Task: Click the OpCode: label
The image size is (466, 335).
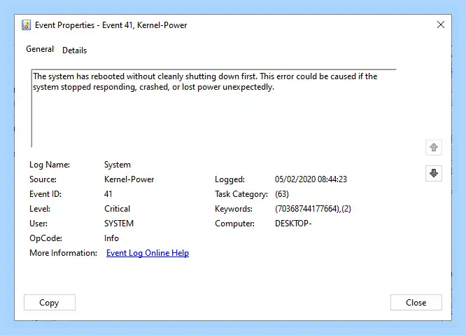Action: (x=45, y=238)
